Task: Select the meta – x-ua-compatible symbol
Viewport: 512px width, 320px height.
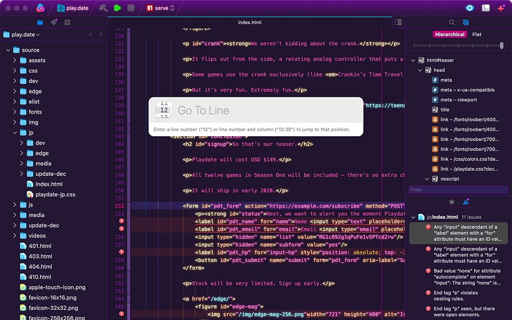Action: click(x=463, y=90)
